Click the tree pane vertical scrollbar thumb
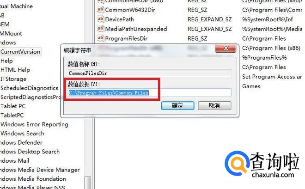This screenshot has width=305, height=189. pyautogui.click(x=88, y=183)
